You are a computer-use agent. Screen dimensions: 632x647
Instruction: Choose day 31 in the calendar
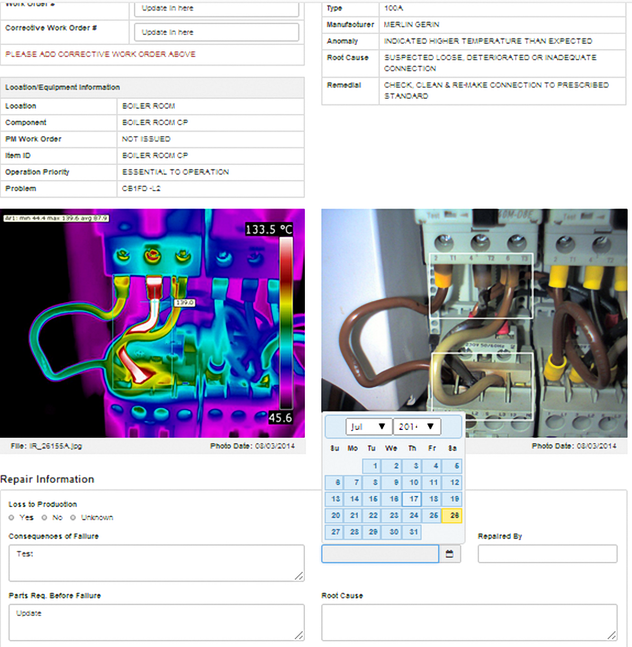click(412, 532)
